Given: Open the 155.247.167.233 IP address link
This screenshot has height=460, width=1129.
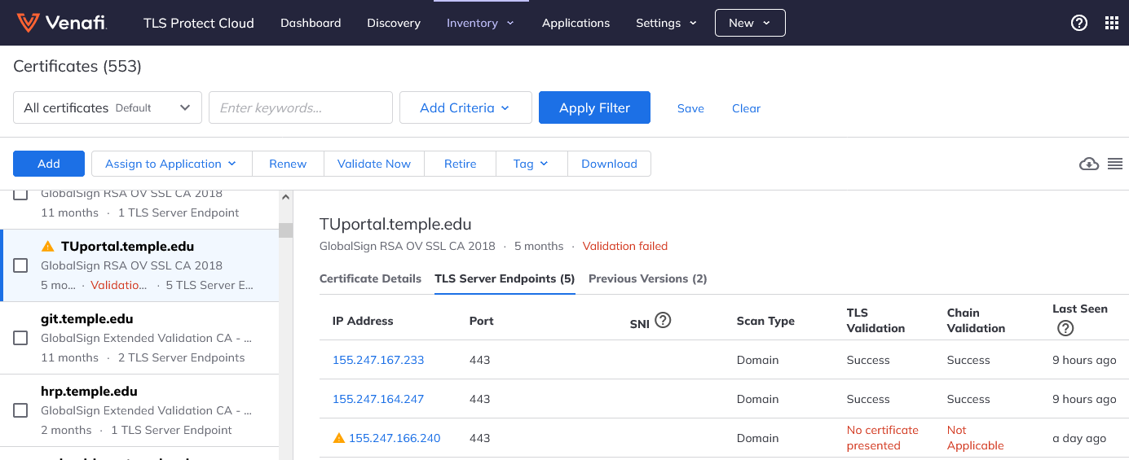Looking at the screenshot, I should (378, 360).
